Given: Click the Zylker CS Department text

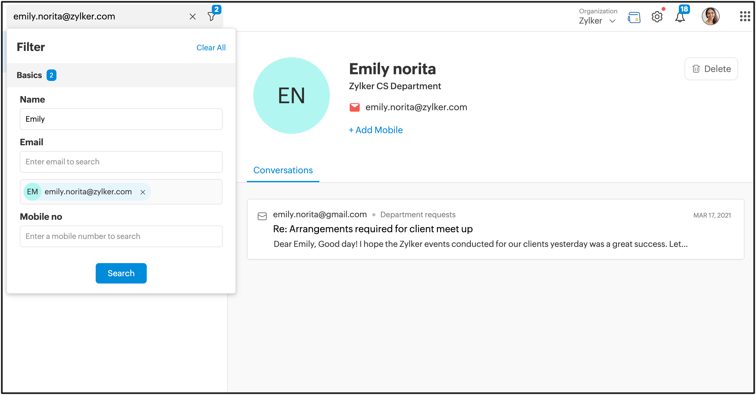Looking at the screenshot, I should click(x=395, y=86).
